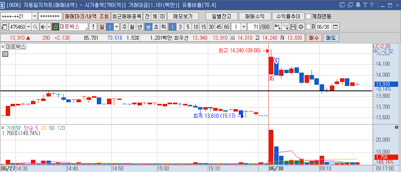Select the 일 daily chart toggle
401x172 pixels.
[x=102, y=27]
